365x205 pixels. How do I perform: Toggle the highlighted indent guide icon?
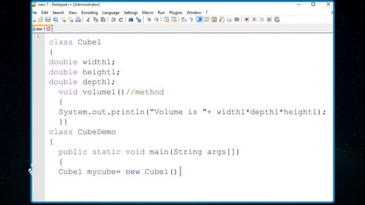point(199,20)
